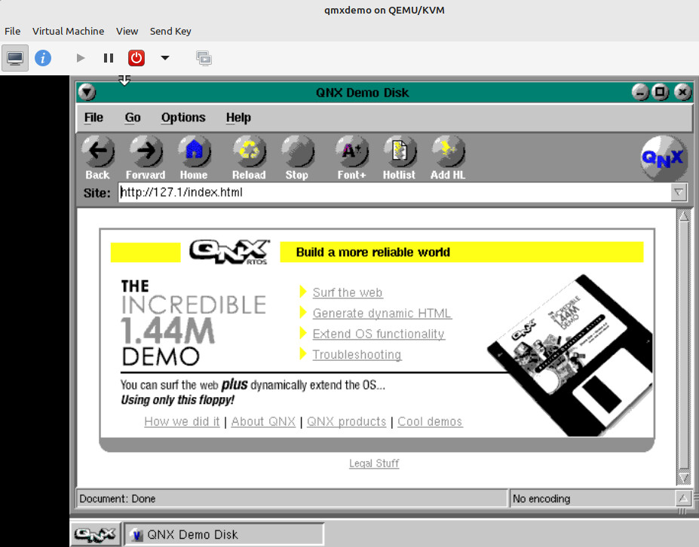Show virtual hardware details info button
The height and width of the screenshot is (547, 699).
click(x=43, y=58)
